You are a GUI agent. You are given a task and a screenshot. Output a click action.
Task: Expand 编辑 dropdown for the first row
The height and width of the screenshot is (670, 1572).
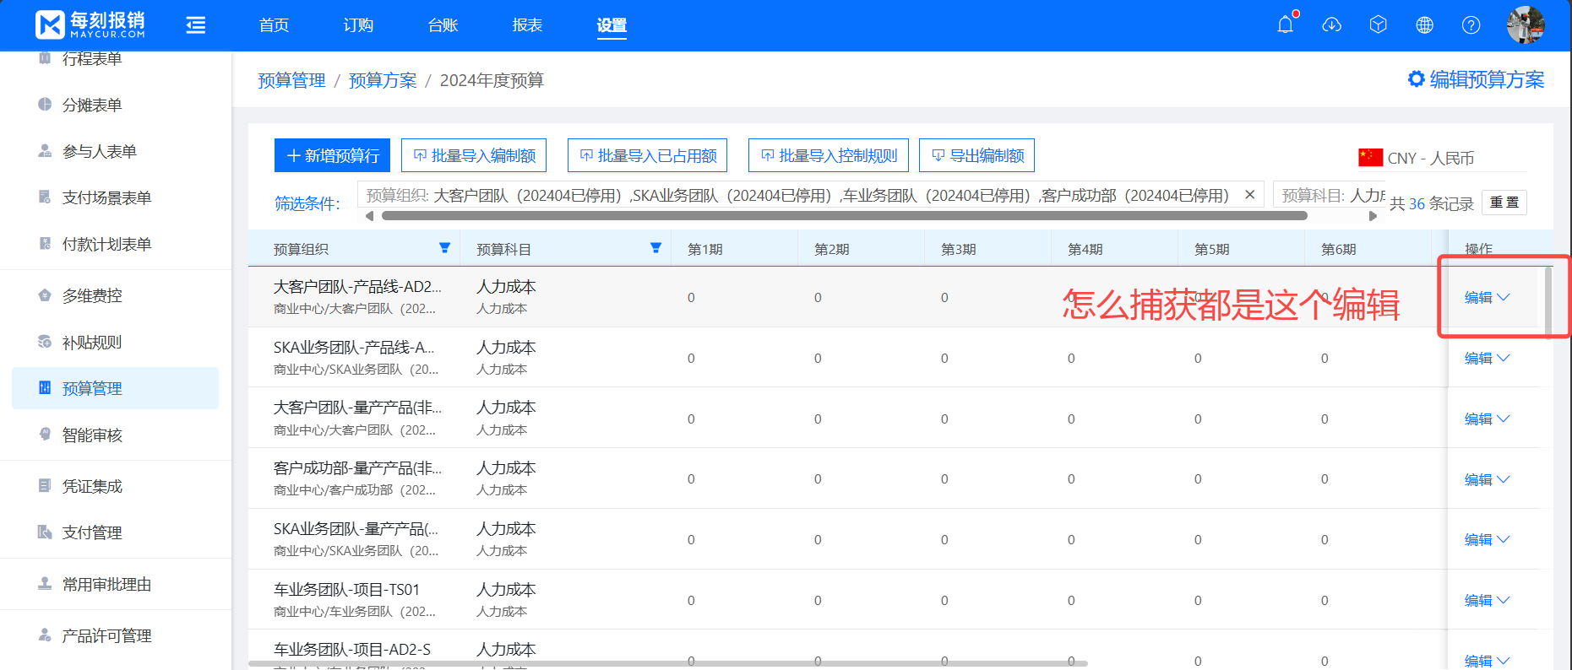tap(1503, 297)
